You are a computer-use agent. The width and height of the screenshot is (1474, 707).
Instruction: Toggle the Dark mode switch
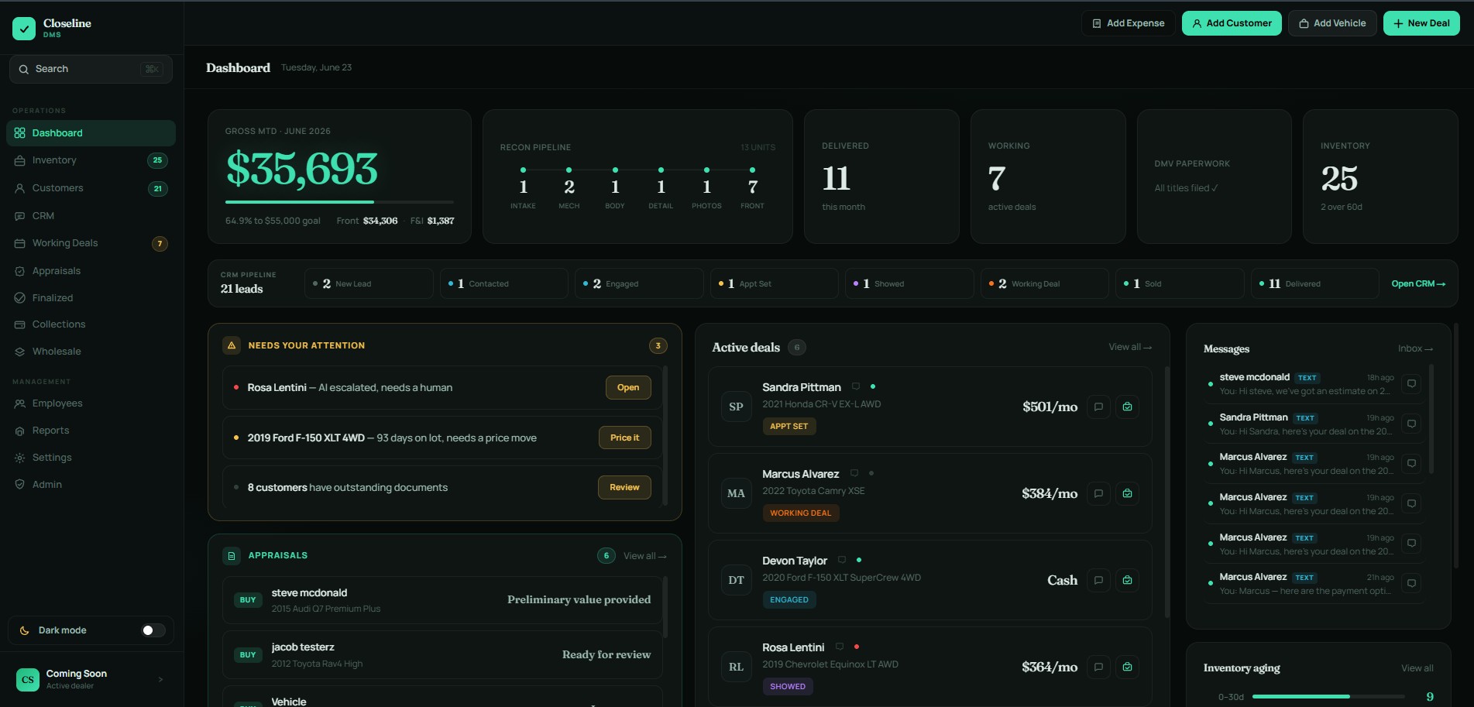point(153,630)
